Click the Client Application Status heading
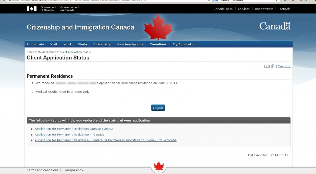The width and height of the screenshot is (316, 174). 58,58
